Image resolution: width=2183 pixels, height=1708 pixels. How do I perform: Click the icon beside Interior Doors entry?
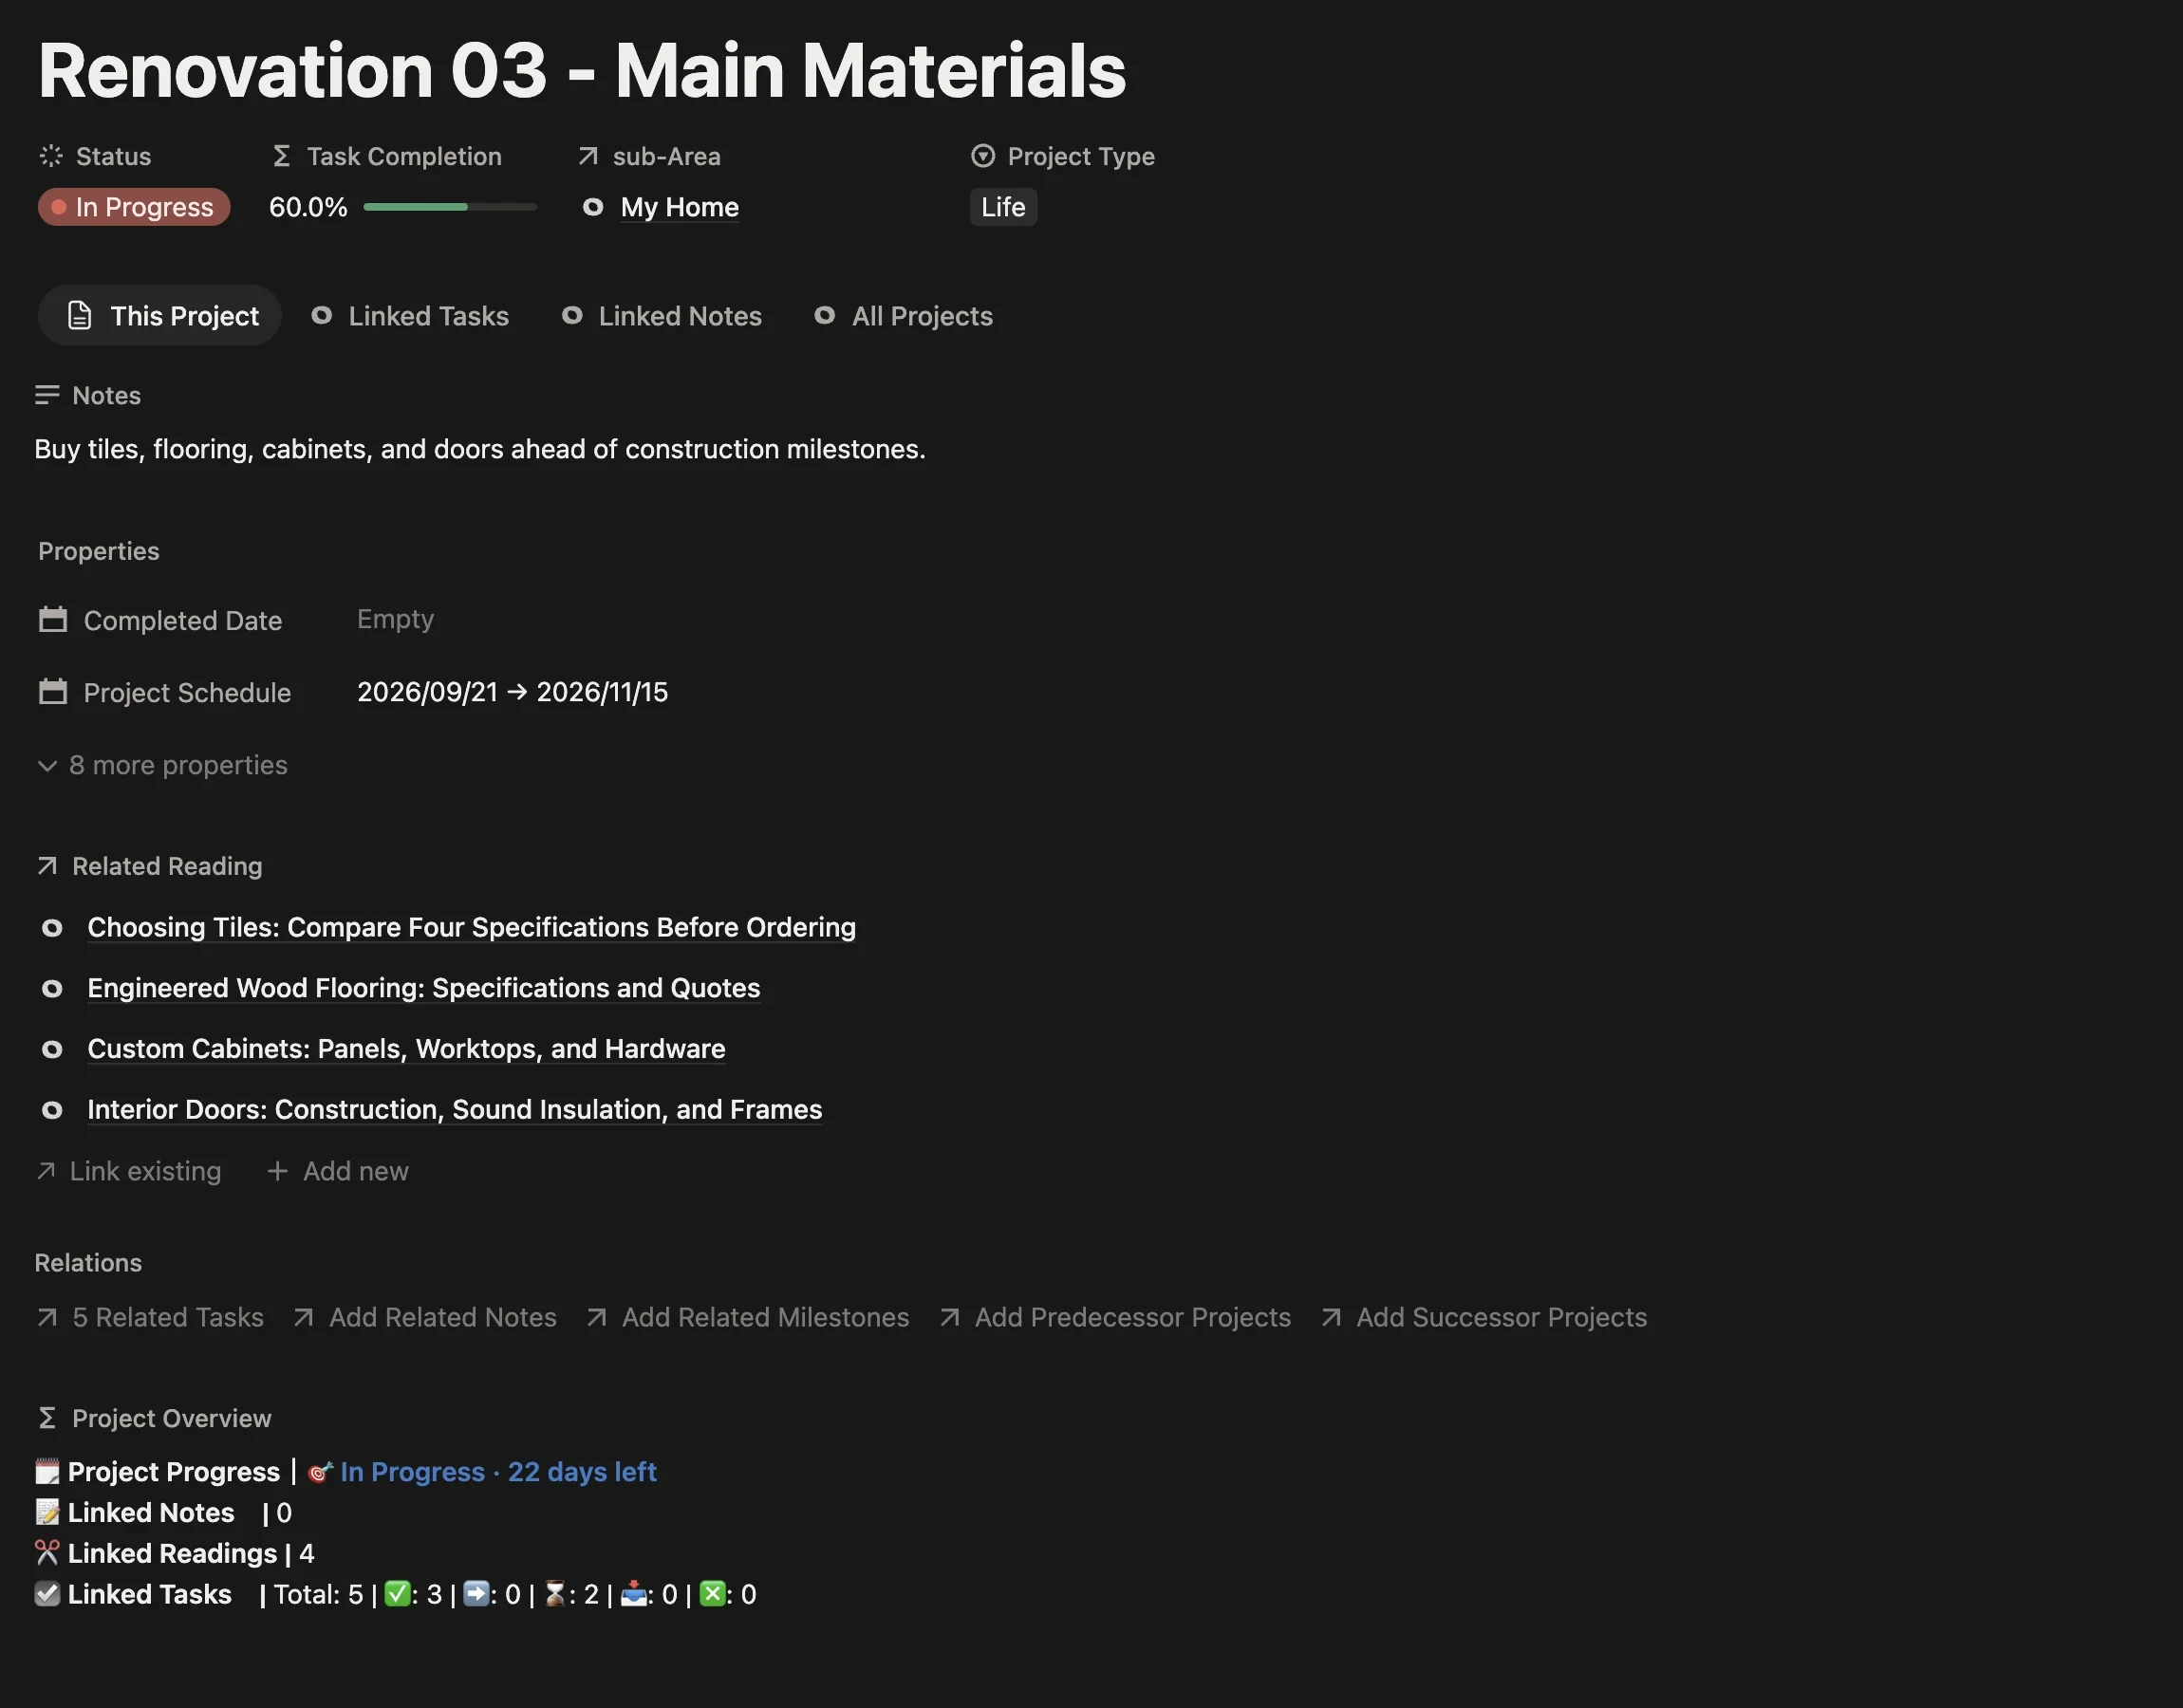click(52, 1110)
